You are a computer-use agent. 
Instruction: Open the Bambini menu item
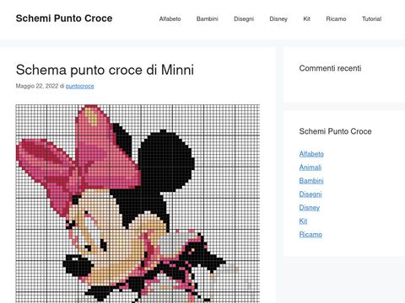(208, 19)
